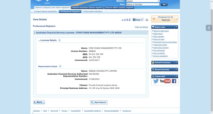Open the YouTube logo link

(165, 81)
